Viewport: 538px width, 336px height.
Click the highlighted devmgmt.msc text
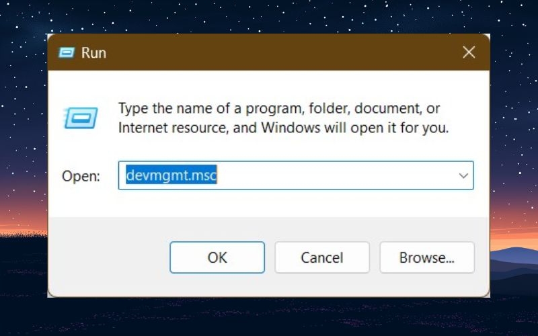[x=171, y=175]
